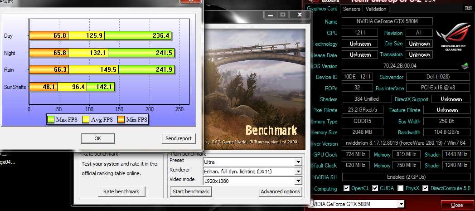
Task: Click the GPU Clock value 724 MHz
Action: pos(356,154)
